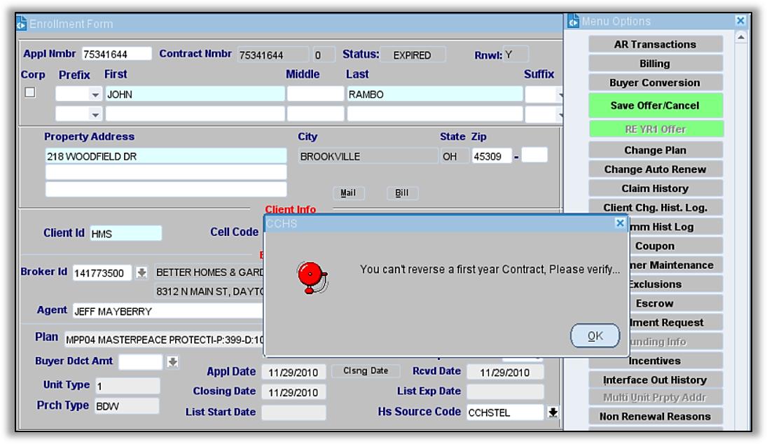Open Client Chg. Hist. Log.
Viewport: 767px width, 444px height.
point(656,207)
